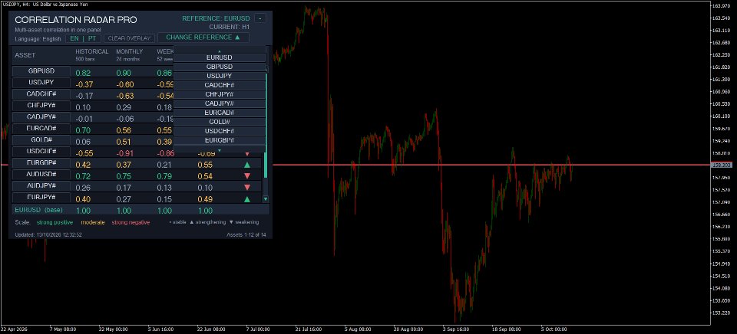
Task: Switch language with the PT option
Action: point(91,38)
